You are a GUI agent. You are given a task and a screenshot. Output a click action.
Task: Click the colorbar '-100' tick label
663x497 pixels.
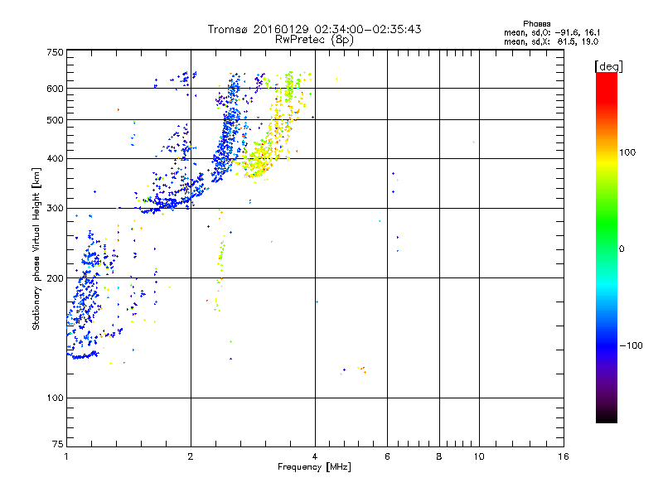[x=631, y=345]
